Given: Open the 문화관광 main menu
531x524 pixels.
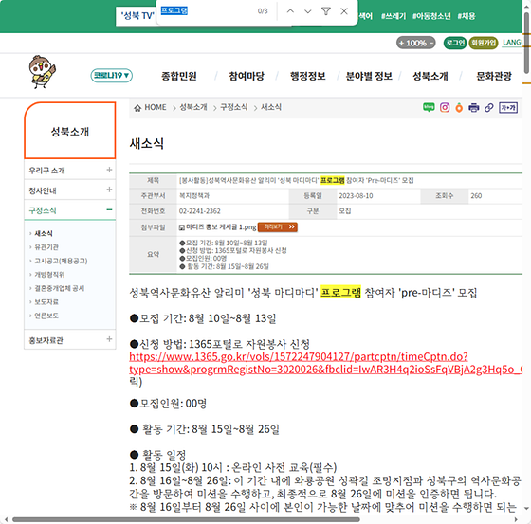Looking at the screenshot, I should pos(494,76).
